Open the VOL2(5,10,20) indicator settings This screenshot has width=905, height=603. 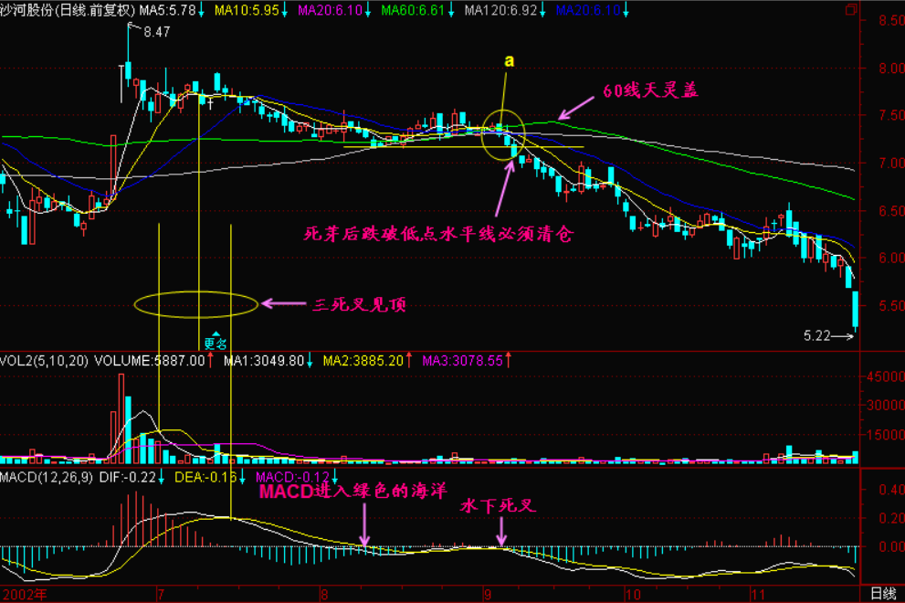coord(46,361)
